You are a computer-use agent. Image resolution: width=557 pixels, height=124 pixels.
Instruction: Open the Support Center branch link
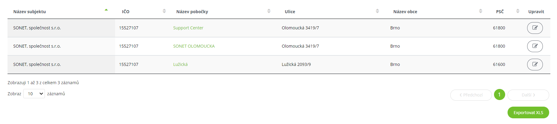(188, 28)
